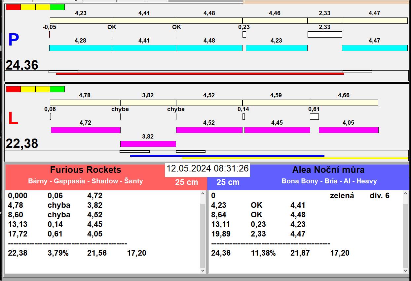Select the cyan 4,47 run bar in lane P
The image size is (411, 281).
[375, 48]
